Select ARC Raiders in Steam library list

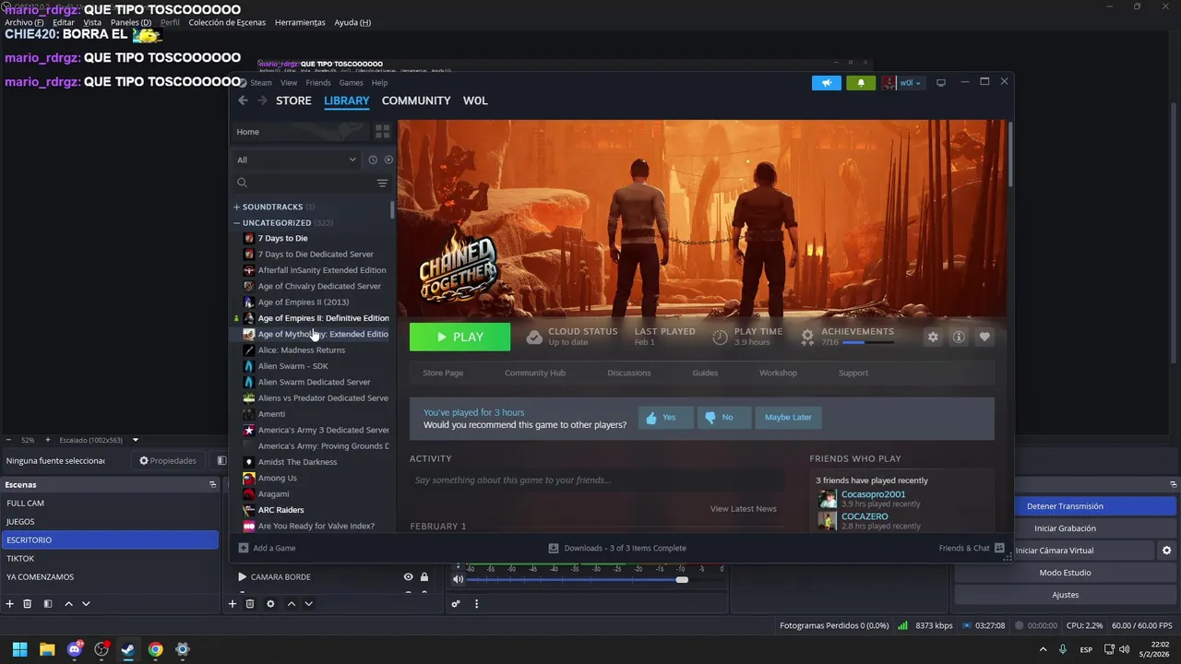pyautogui.click(x=280, y=510)
